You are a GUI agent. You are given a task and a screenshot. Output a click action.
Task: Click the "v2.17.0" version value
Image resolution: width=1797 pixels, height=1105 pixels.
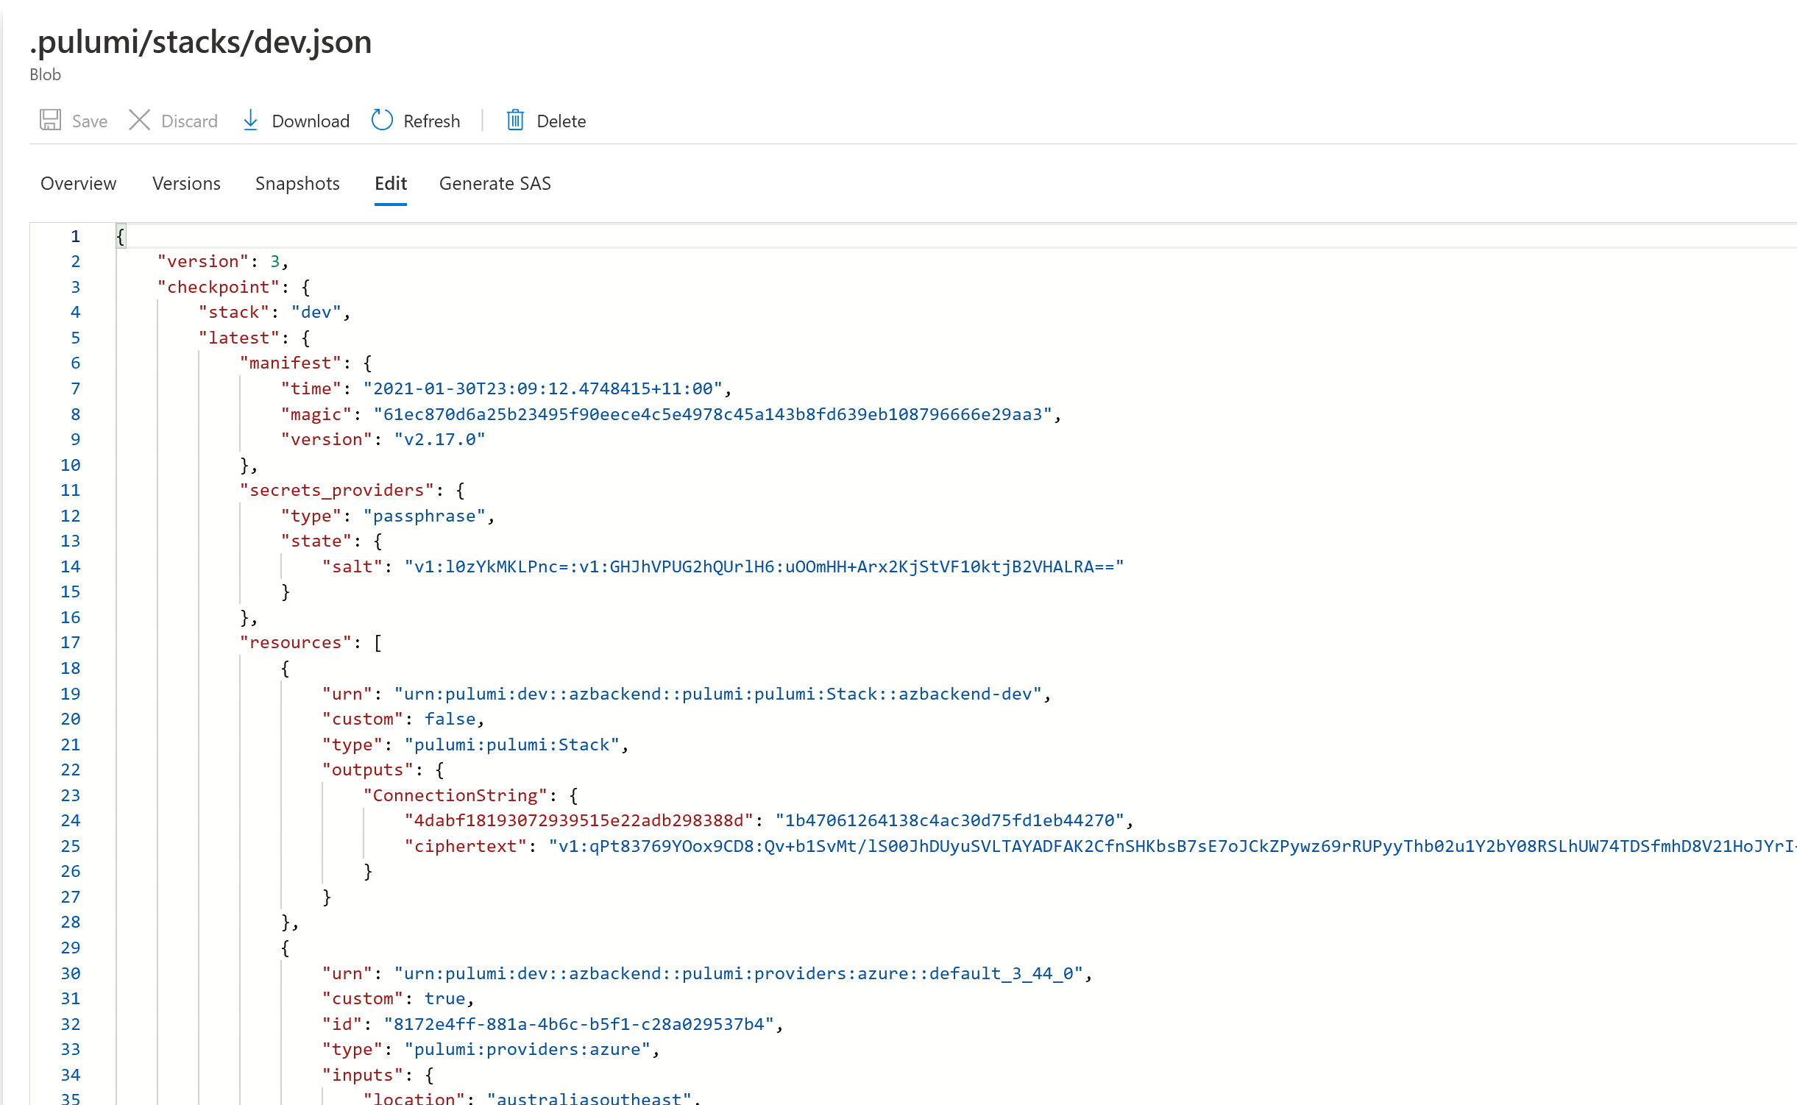coord(440,439)
